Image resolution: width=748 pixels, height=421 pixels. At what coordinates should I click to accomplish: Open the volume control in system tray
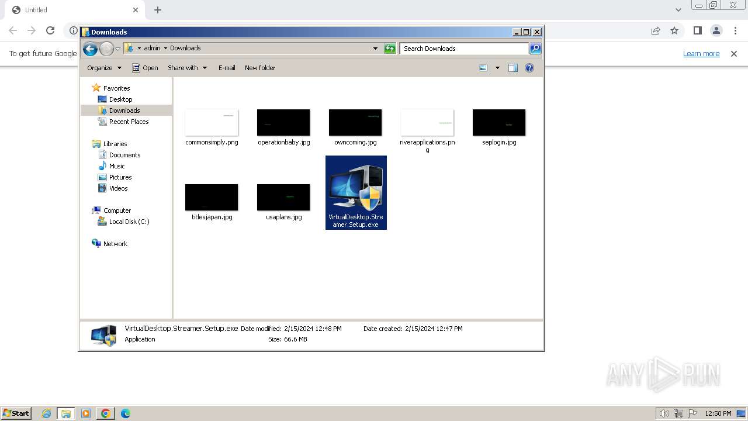point(664,413)
